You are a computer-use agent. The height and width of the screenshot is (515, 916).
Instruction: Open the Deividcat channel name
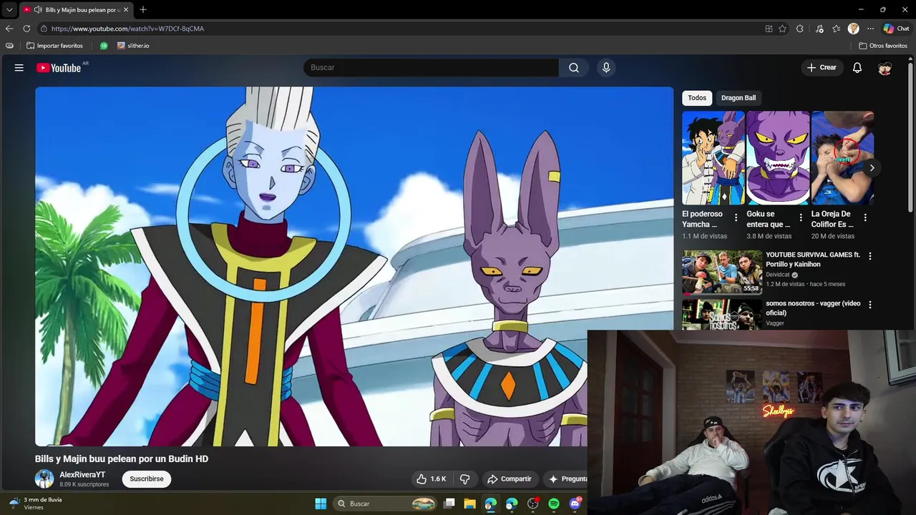pos(777,275)
